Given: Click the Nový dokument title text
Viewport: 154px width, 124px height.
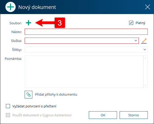Looking at the screenshot, I should (x=37, y=7).
